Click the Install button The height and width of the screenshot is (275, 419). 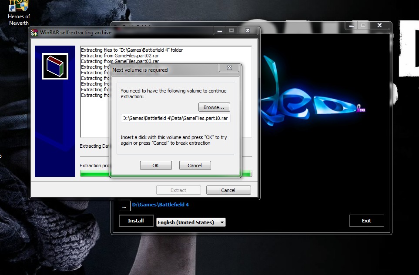[x=136, y=221]
